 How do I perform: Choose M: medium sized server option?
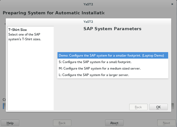point(113,68)
